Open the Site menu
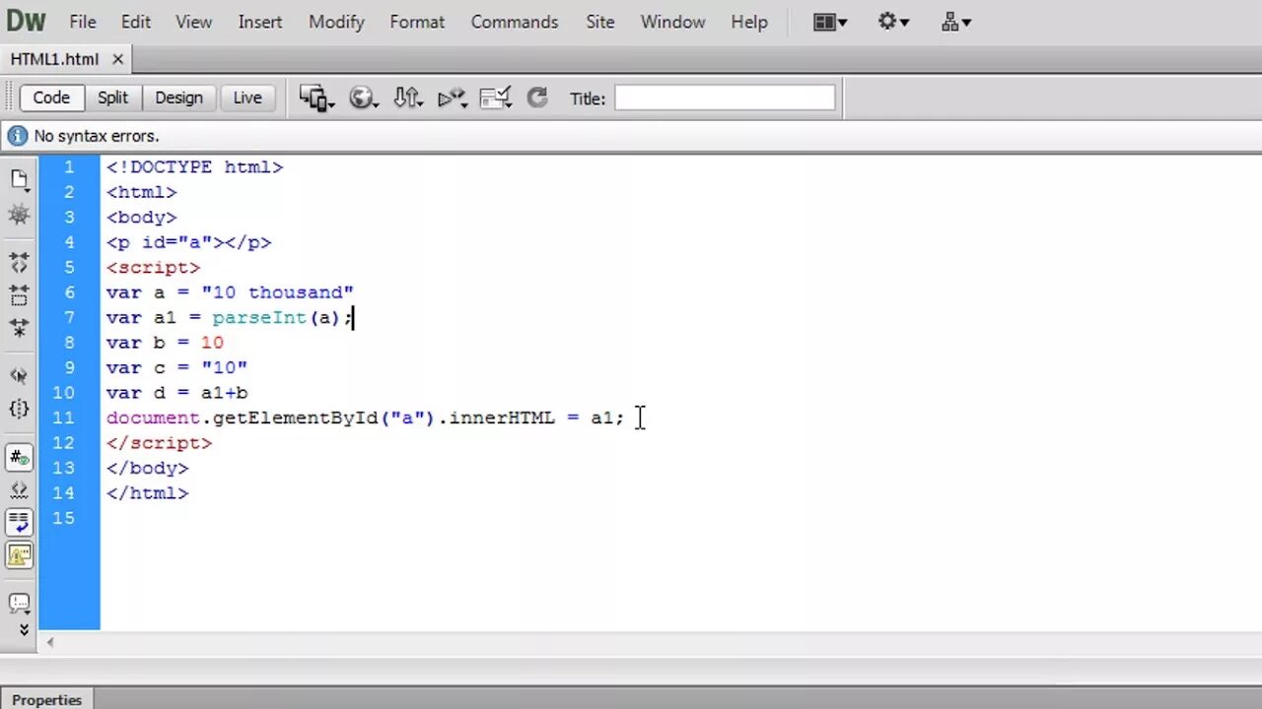The image size is (1262, 709). 600,22
